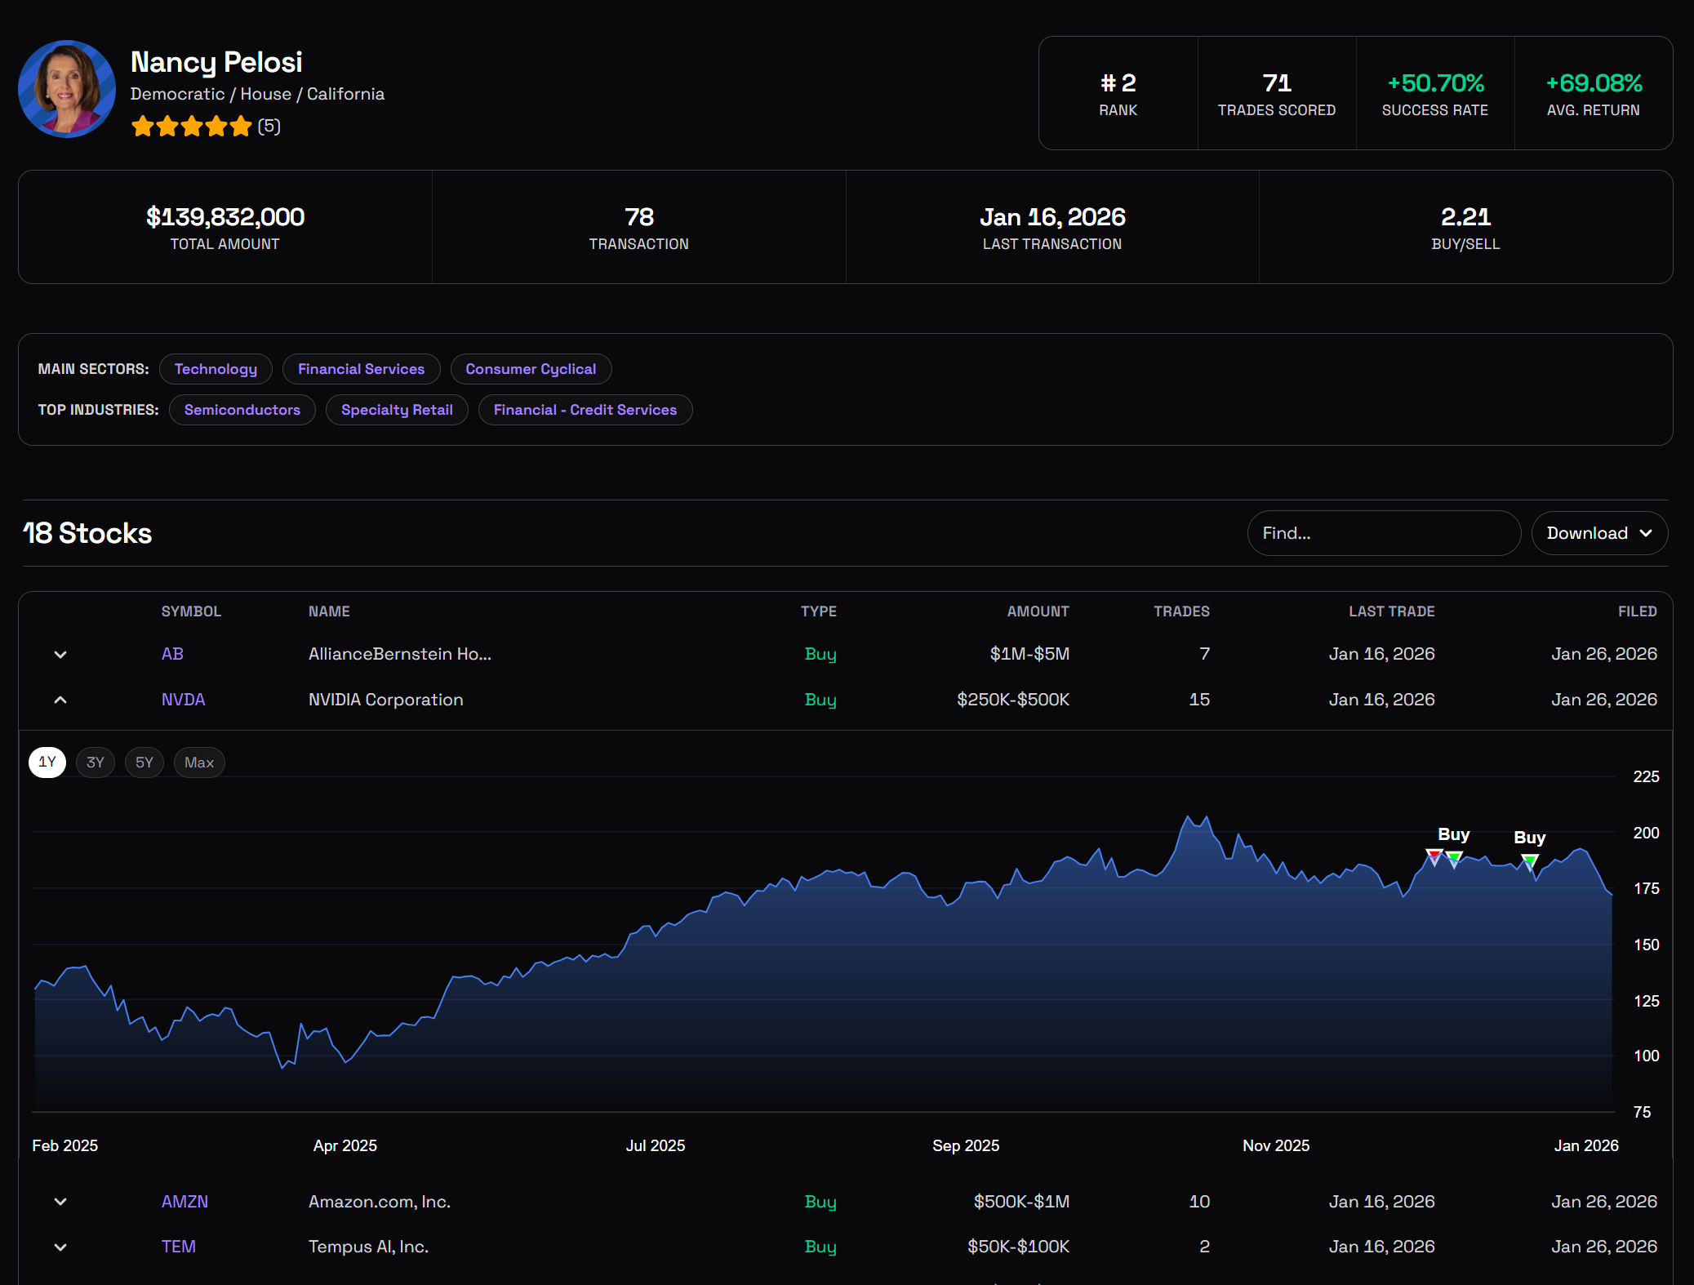Click the #2 rank stat

(1118, 83)
